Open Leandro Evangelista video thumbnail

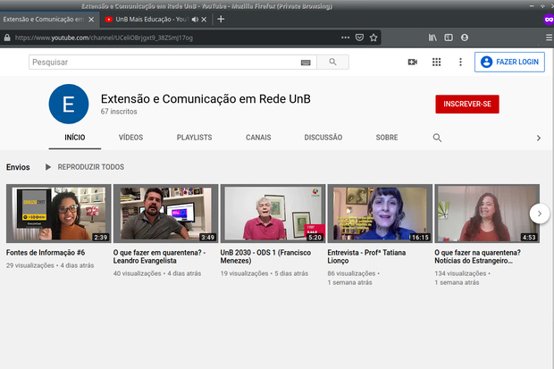pyautogui.click(x=165, y=214)
